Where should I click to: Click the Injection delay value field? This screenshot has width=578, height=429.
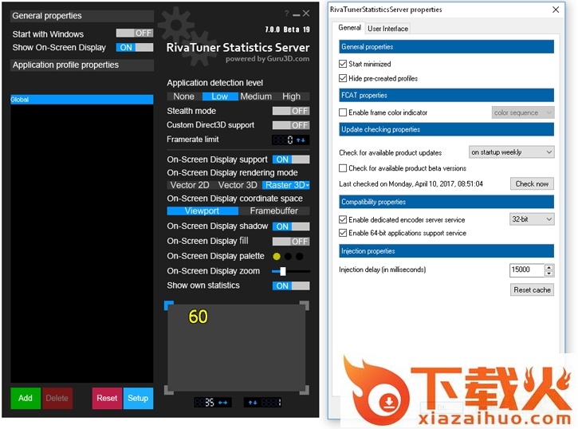tap(527, 270)
